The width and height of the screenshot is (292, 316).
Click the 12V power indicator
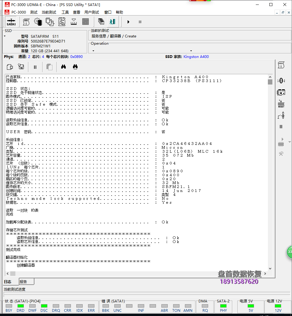pos(278,306)
